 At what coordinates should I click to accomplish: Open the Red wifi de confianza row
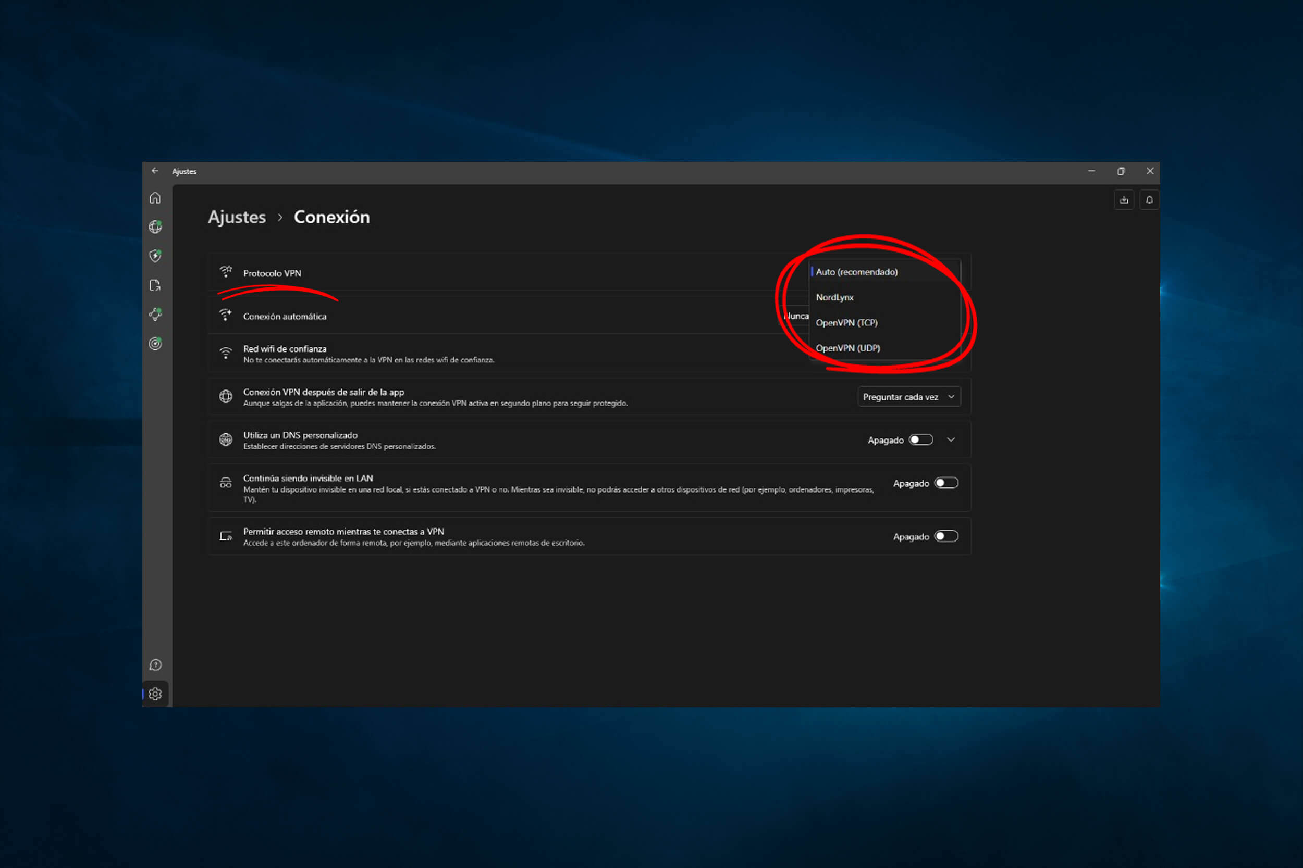[x=589, y=353]
